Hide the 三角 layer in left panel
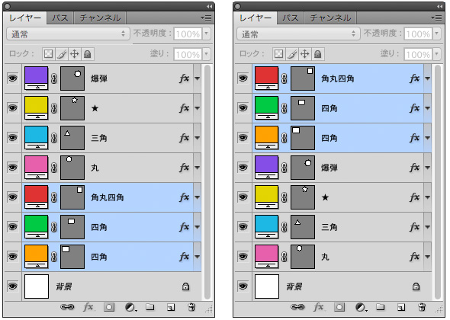 coord(13,138)
